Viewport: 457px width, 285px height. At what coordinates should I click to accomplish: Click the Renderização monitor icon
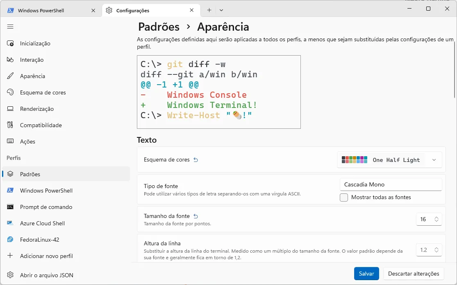10,109
